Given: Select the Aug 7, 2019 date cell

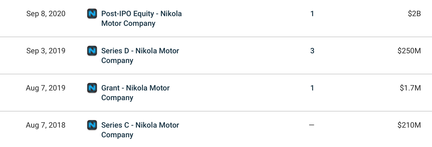Looking at the screenshot, I should 46,88.
